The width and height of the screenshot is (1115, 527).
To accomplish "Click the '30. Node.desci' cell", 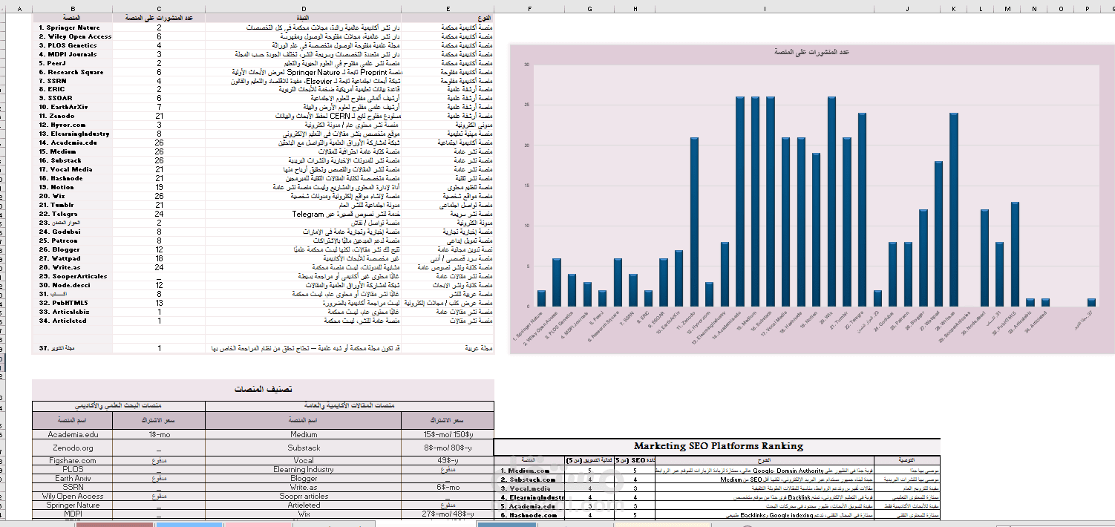I will pos(72,285).
